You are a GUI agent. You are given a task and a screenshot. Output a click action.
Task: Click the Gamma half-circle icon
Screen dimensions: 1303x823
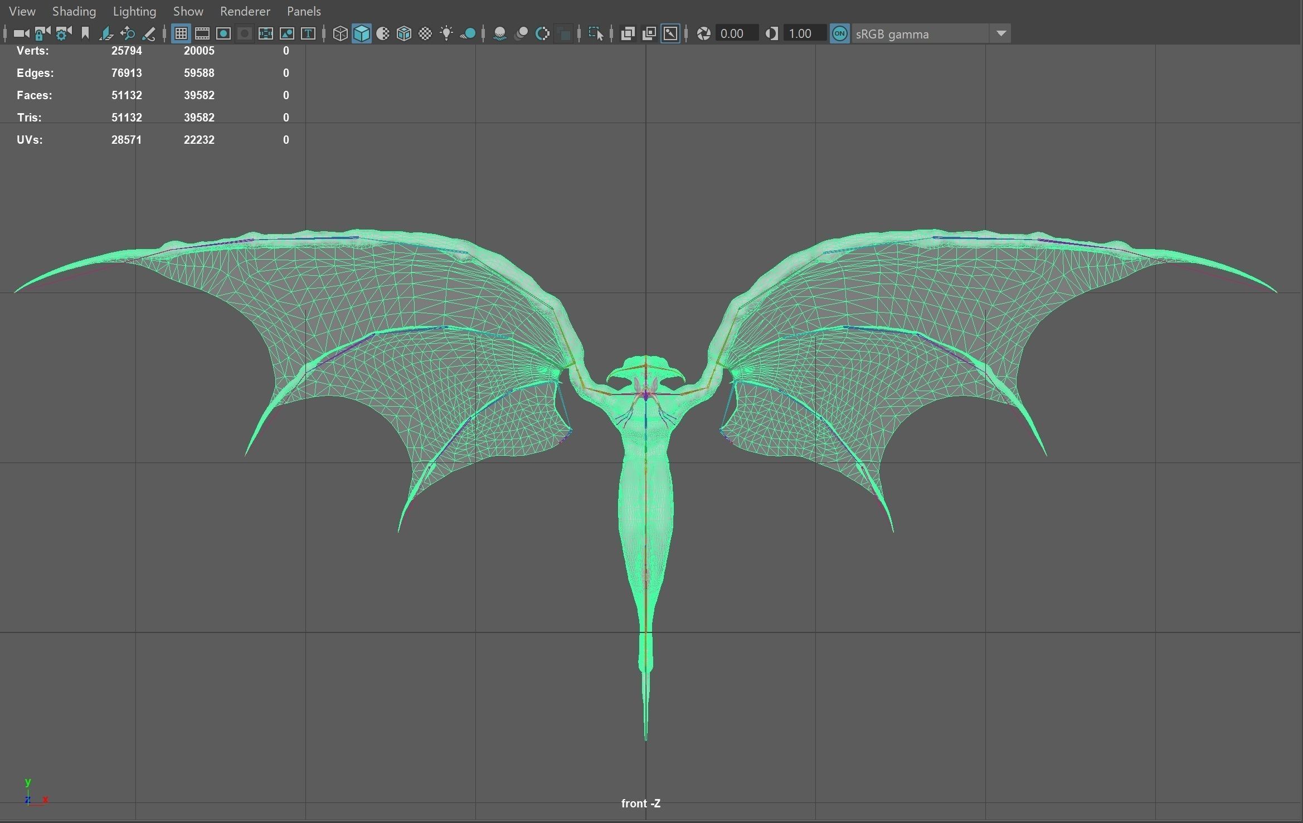tap(771, 34)
